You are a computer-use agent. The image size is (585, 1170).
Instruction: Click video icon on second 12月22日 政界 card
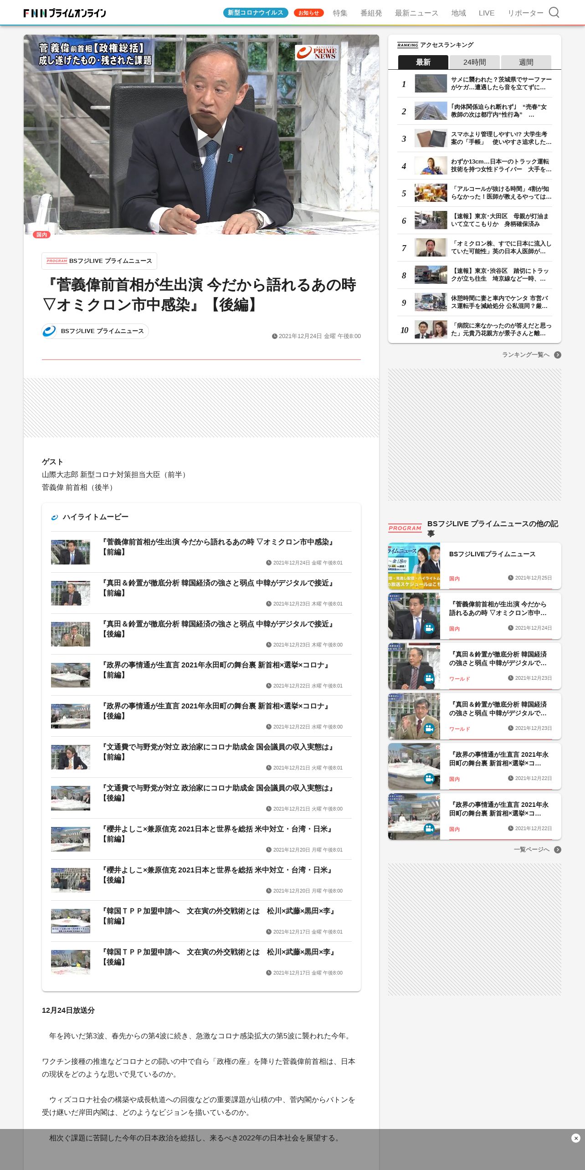429,829
